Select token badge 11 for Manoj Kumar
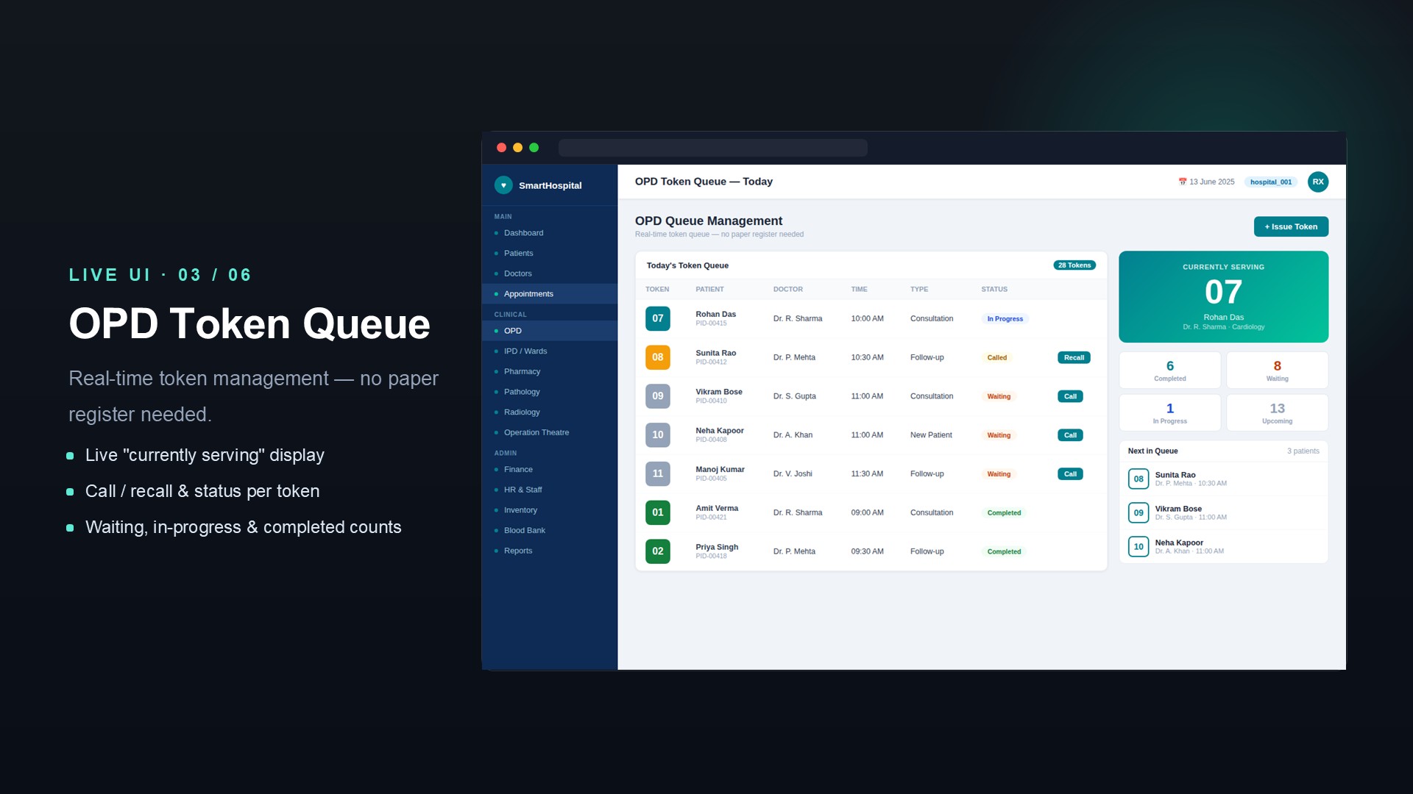 [x=658, y=474]
